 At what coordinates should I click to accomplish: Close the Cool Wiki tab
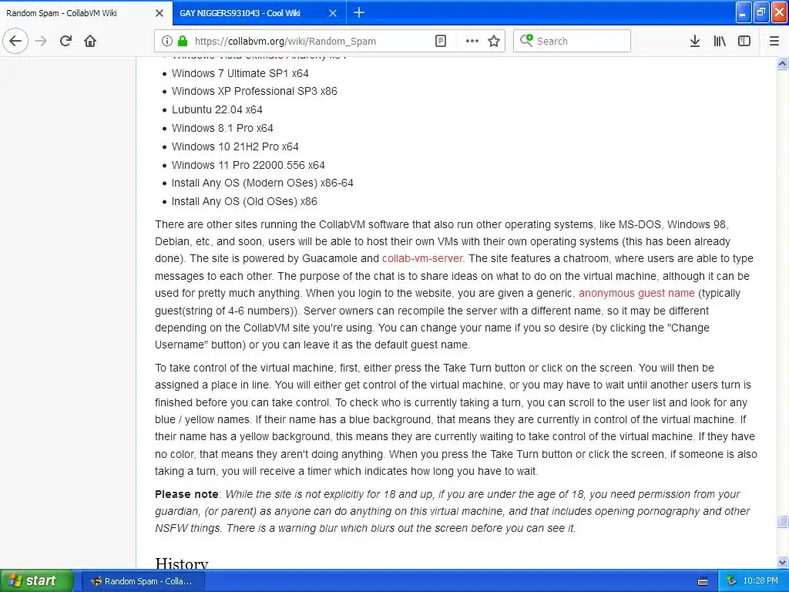333,13
